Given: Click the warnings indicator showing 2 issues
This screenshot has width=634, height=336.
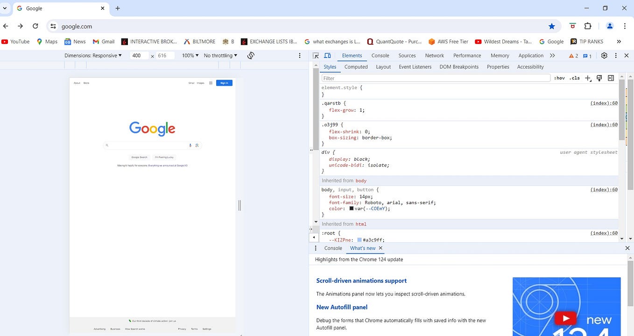Looking at the screenshot, I should click(x=574, y=55).
